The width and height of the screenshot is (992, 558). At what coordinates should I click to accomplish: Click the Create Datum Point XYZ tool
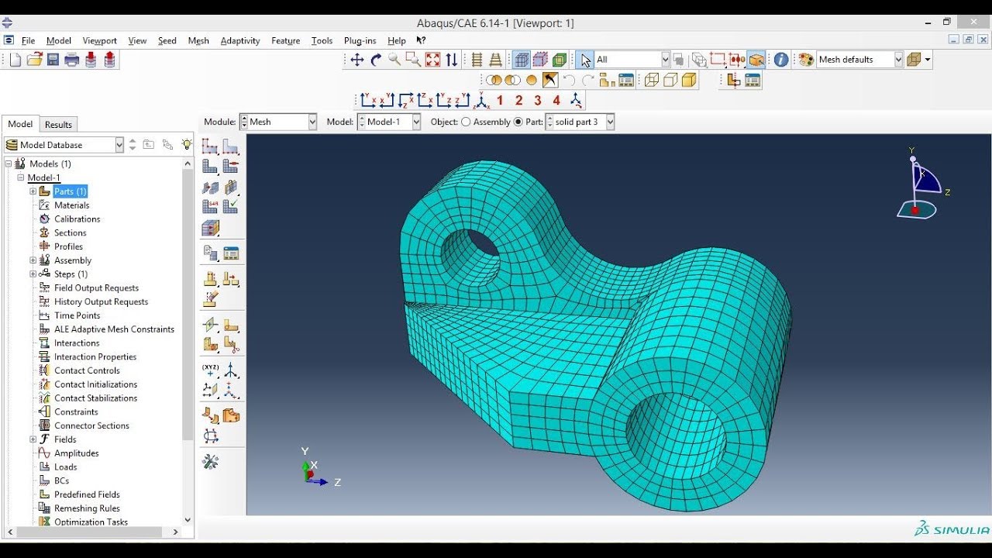click(210, 370)
